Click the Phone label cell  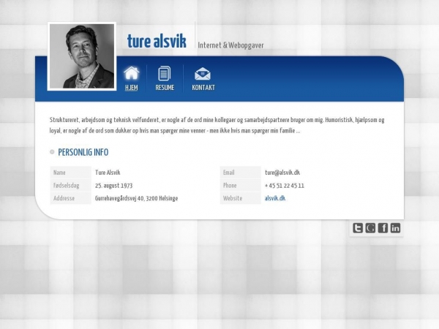pos(240,186)
